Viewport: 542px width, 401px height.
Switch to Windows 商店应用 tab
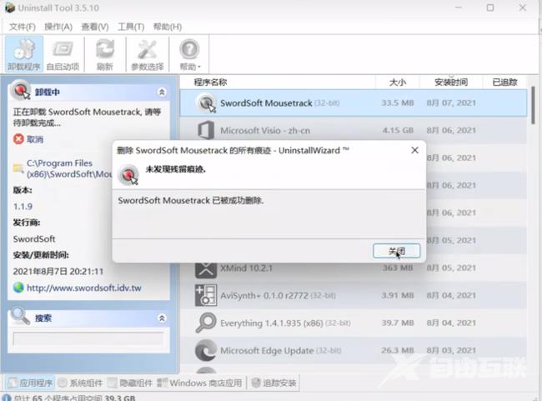coord(199,383)
